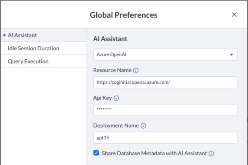
Task: Focus the masked Api Key field
Action: pyautogui.click(x=165, y=110)
